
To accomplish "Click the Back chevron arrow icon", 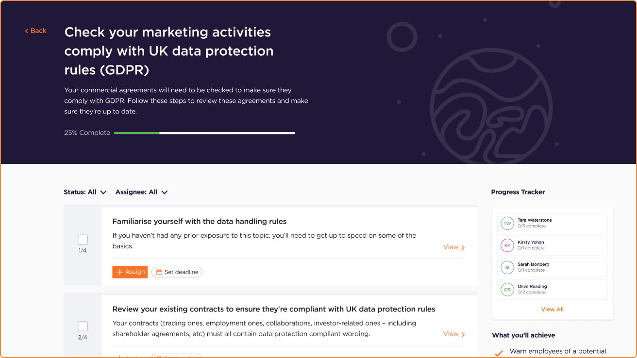I will click(27, 31).
